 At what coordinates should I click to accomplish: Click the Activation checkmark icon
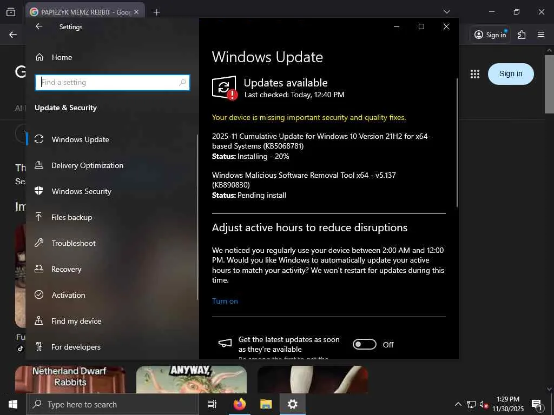39,294
